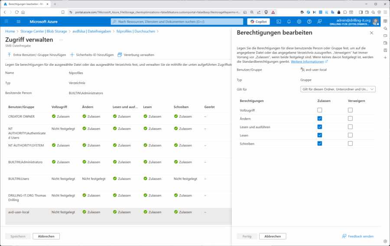Check Schreiben Verweigern checkbox

pos(350,143)
